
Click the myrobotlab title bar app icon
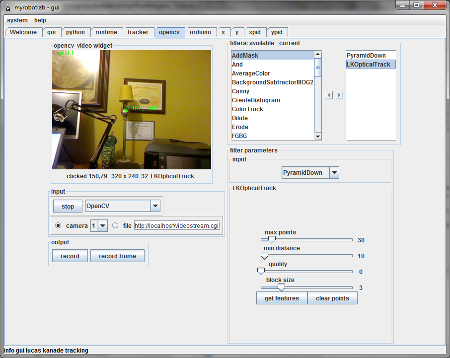coord(8,7)
